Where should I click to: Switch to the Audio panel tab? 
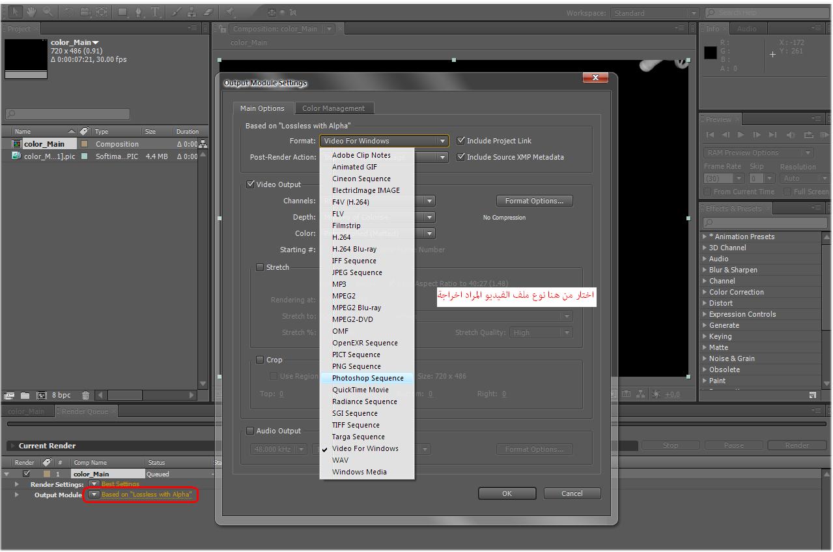746,28
